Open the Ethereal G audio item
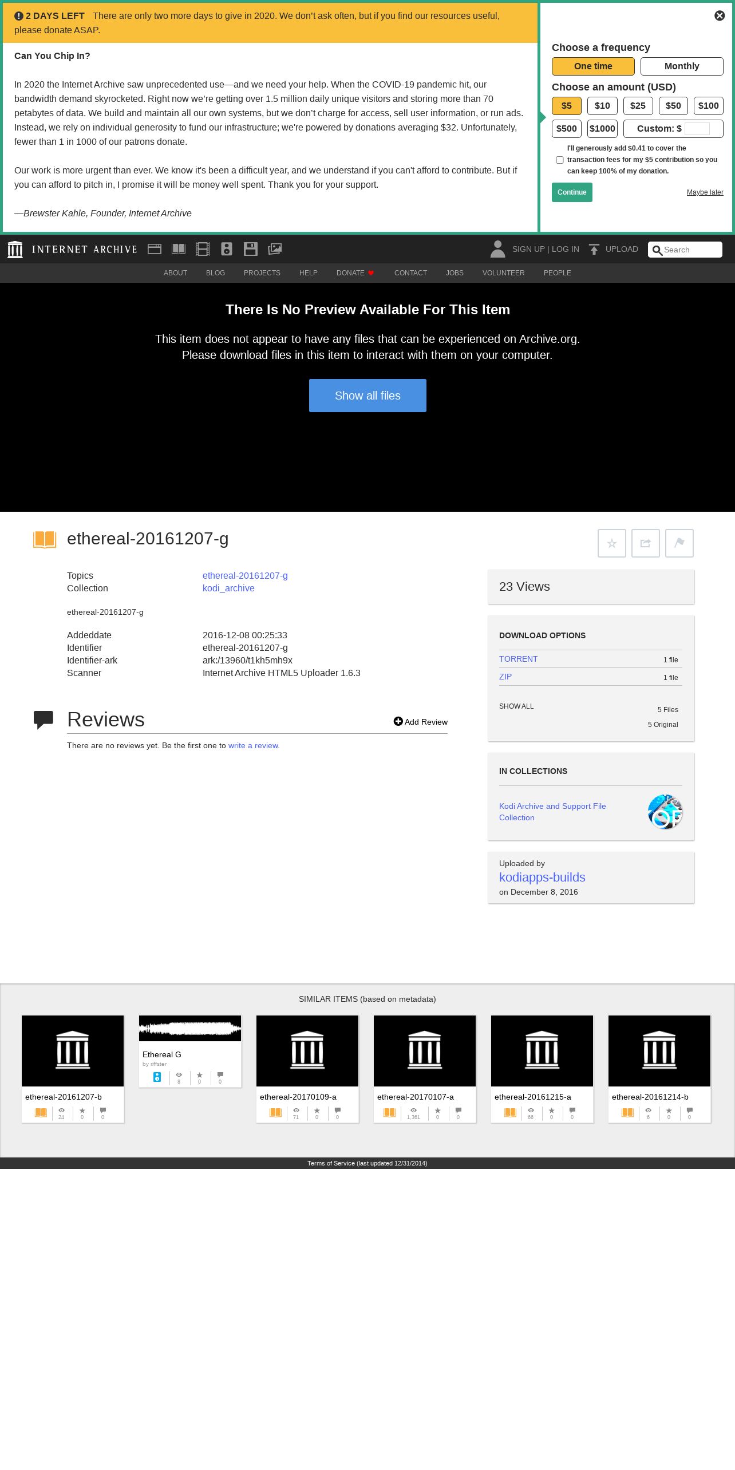Screen dimensions: 735x1470 (190, 1051)
